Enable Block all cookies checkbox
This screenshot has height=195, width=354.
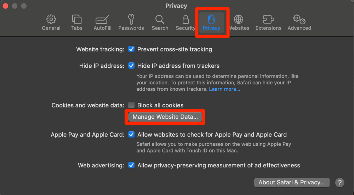tap(131, 105)
